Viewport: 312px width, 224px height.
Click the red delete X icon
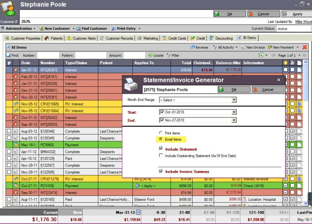pos(304,47)
